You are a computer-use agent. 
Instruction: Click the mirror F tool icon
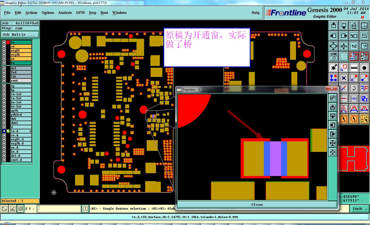(x=364, y=88)
